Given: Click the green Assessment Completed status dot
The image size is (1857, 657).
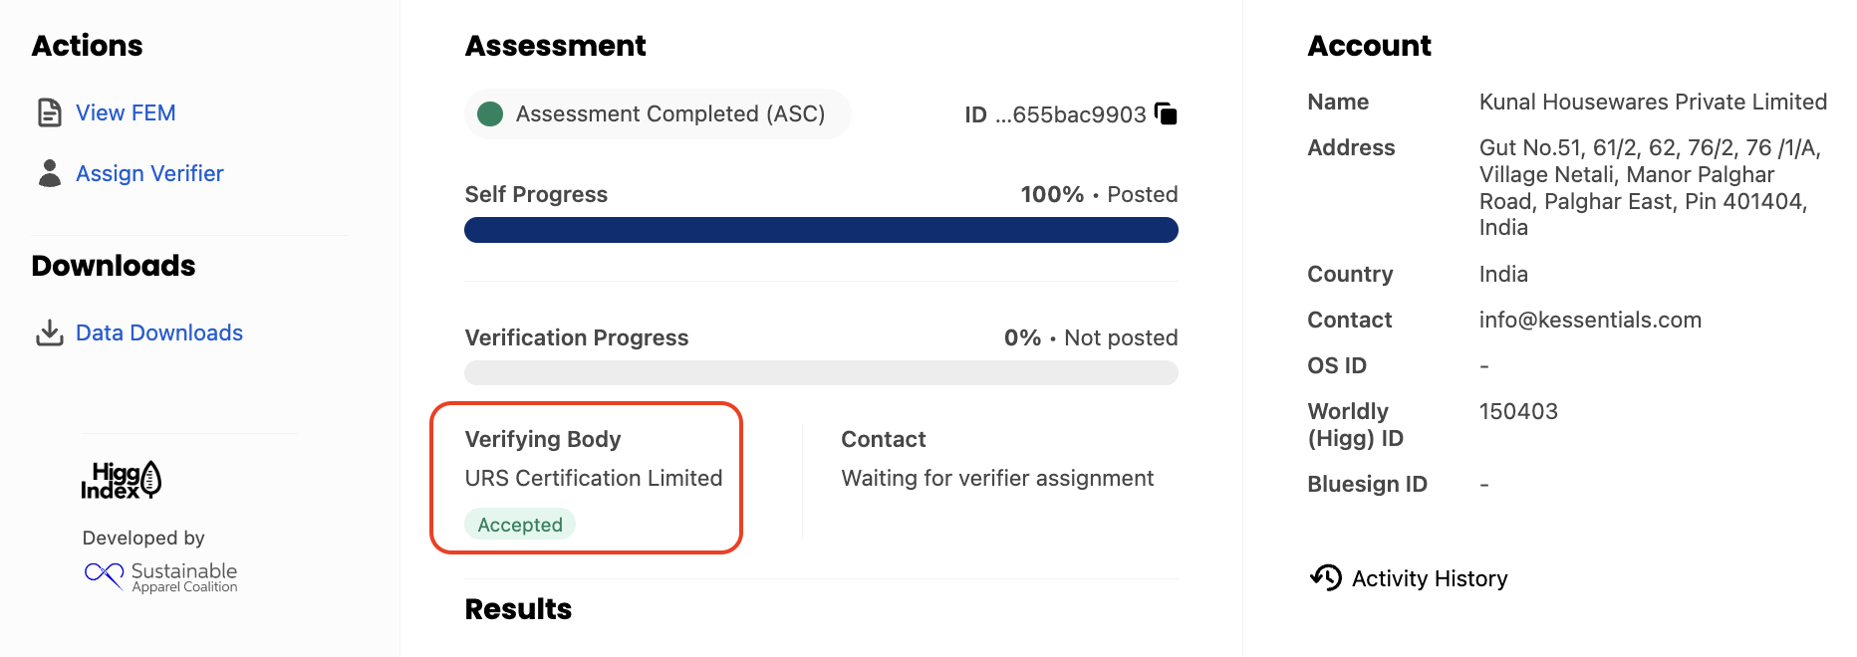Looking at the screenshot, I should (490, 114).
